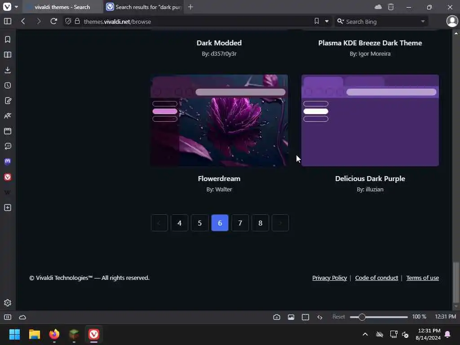Adjust the page zoom slider
460x345 pixels.
378,317
